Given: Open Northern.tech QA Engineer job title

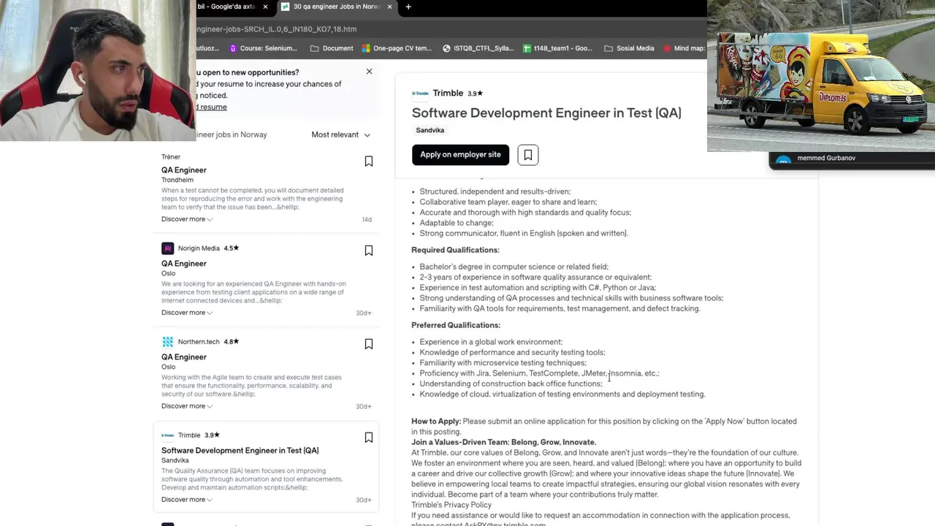Looking at the screenshot, I should [184, 357].
